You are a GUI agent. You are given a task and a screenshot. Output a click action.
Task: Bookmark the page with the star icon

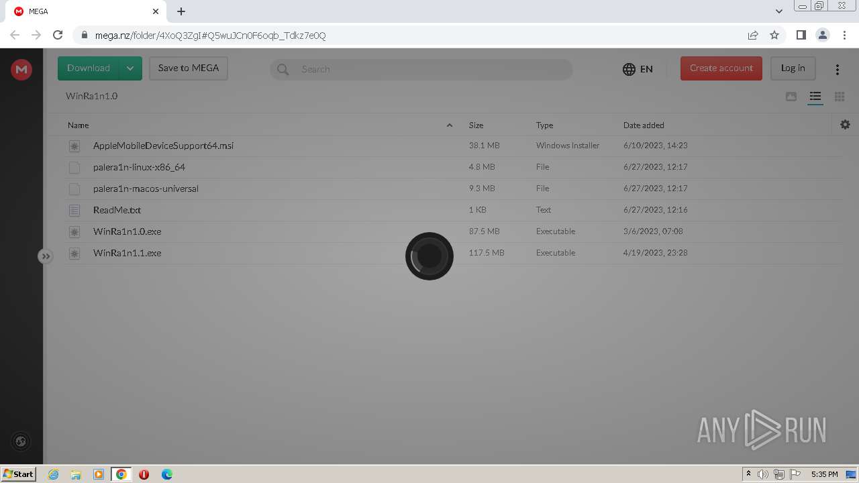point(774,35)
